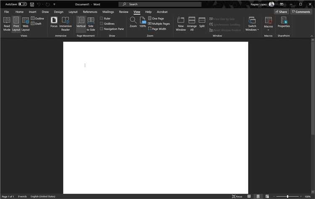
Task: Open the References tab
Action: pyautogui.click(x=90, y=12)
